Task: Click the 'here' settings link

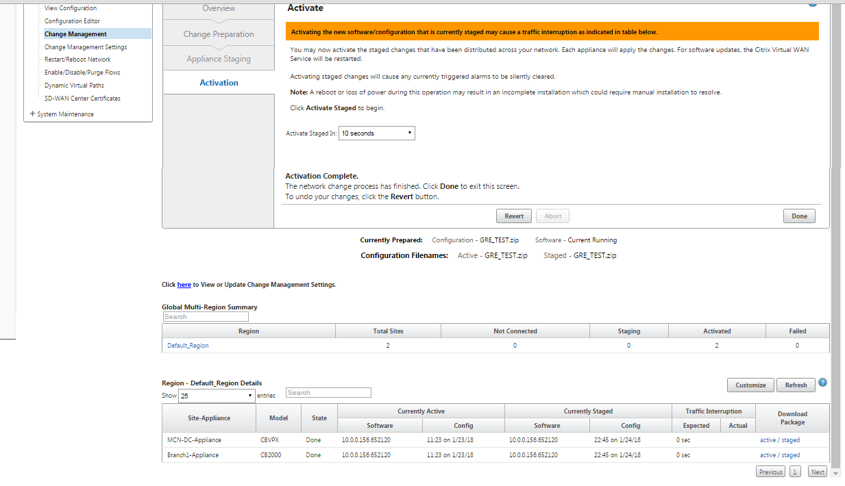Action: pos(184,285)
